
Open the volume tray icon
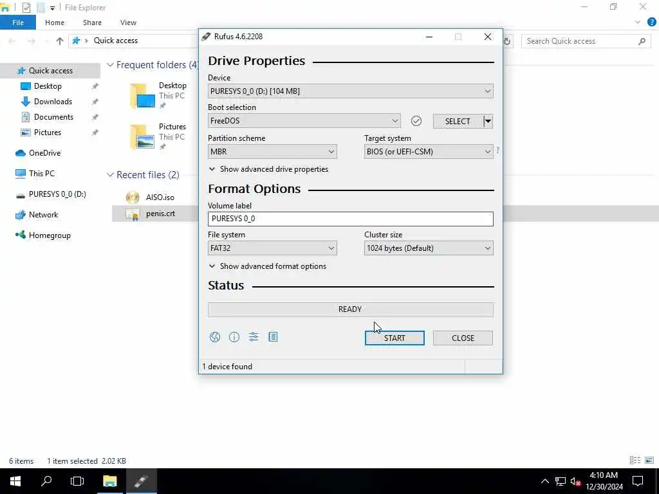click(575, 481)
